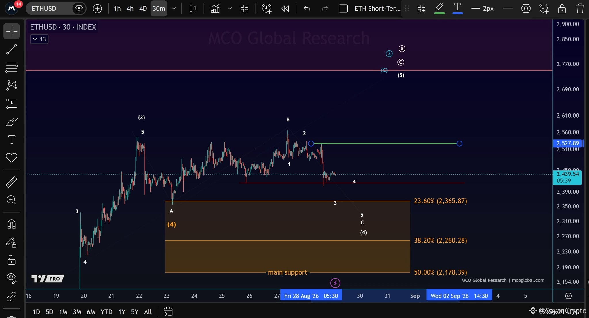This screenshot has width=589, height=318.
Task: Open the candle chart style menu
Action: pos(193,9)
